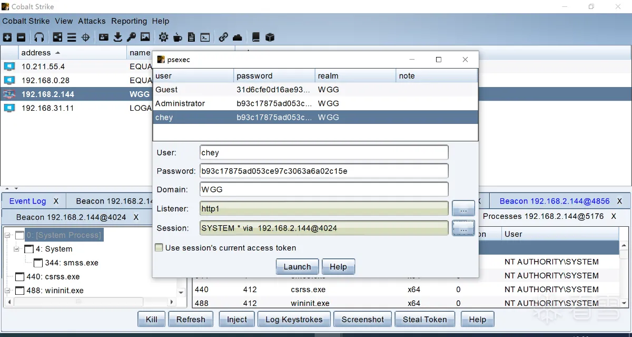Click the host icon for 192.168.31.11
The width and height of the screenshot is (632, 337).
pos(9,108)
